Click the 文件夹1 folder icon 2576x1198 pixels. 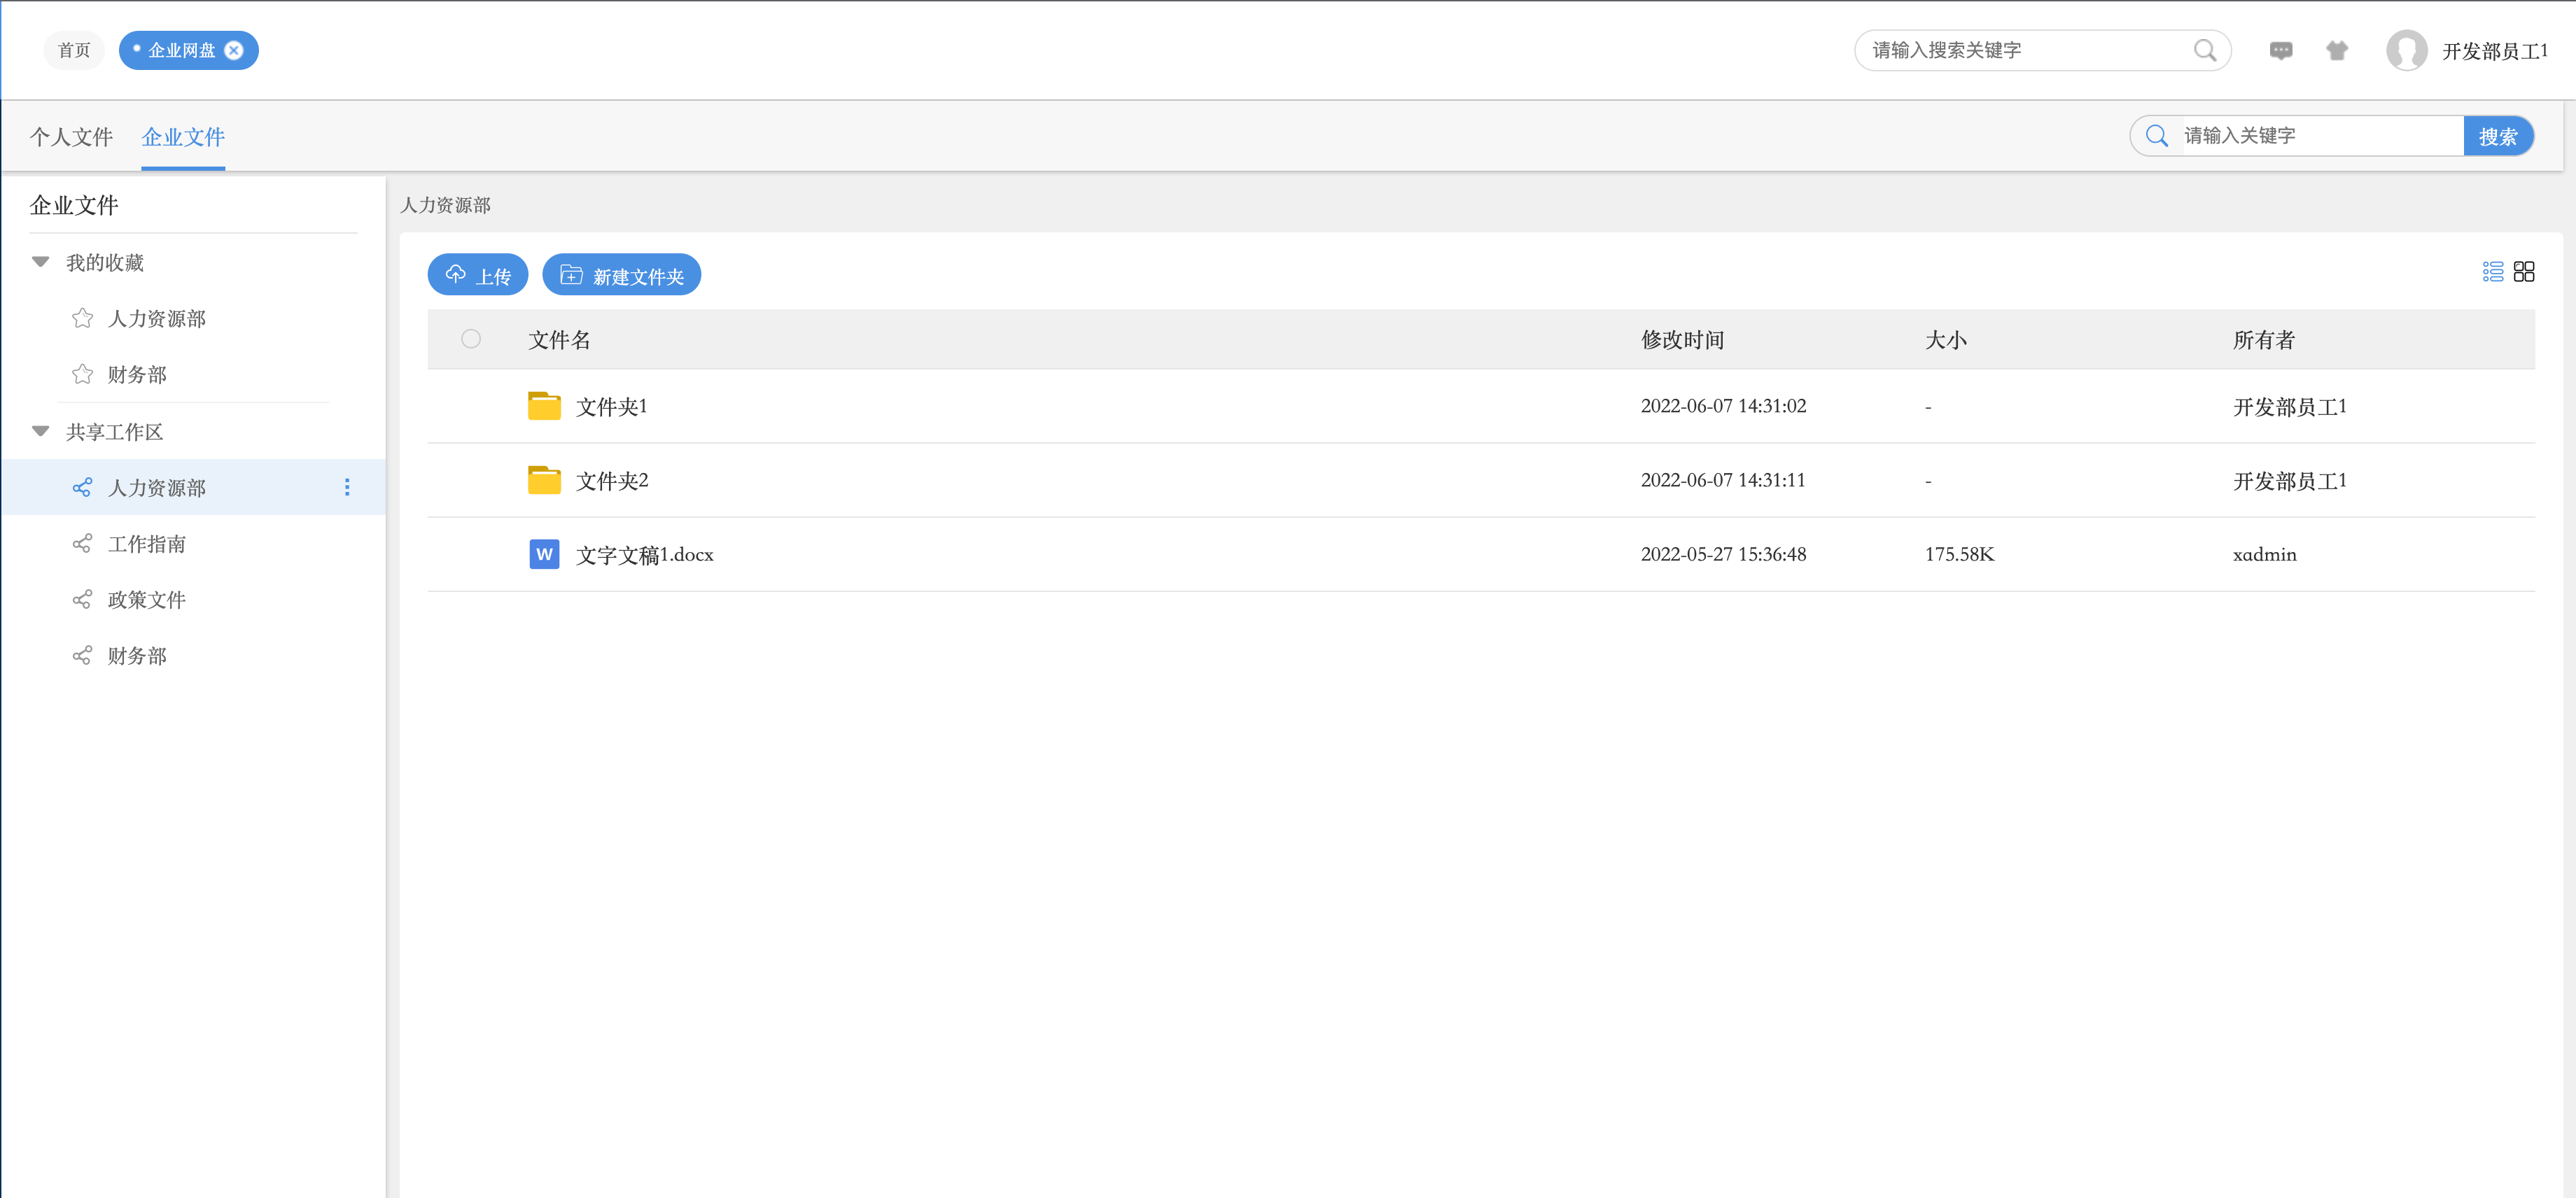coord(544,406)
